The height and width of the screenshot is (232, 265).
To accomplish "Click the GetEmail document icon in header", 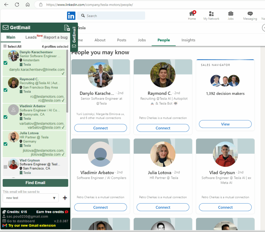I will tap(67, 28).
